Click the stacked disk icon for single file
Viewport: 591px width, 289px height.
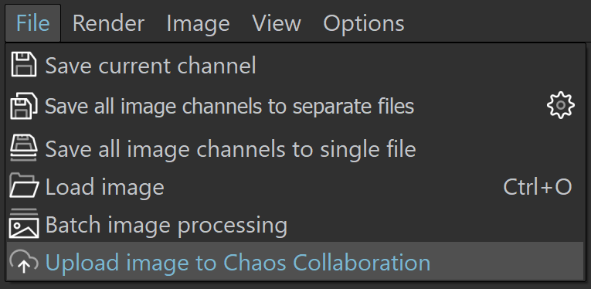click(23, 148)
